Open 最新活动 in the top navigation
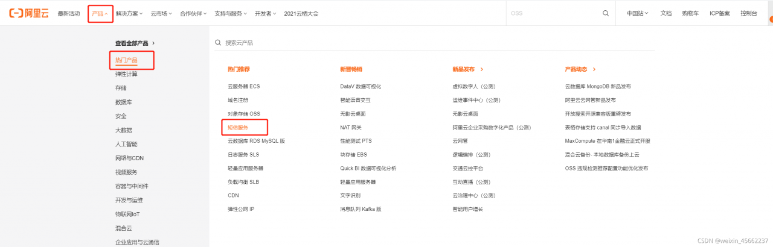The image size is (773, 247). point(68,13)
